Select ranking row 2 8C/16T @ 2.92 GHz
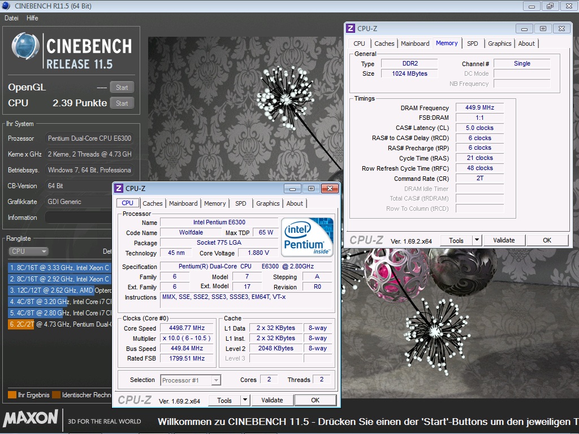The image size is (579, 434). 59,279
